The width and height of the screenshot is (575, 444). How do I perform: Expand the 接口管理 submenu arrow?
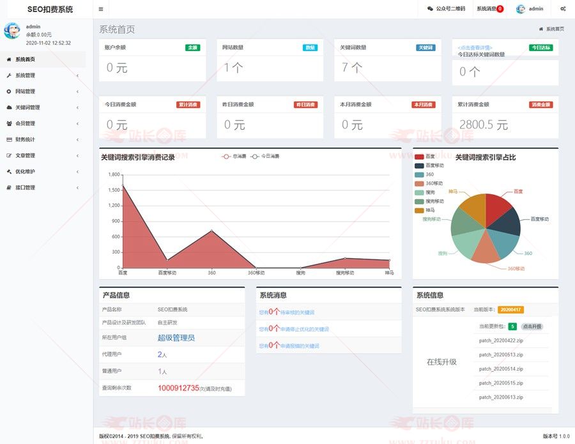tap(77, 188)
